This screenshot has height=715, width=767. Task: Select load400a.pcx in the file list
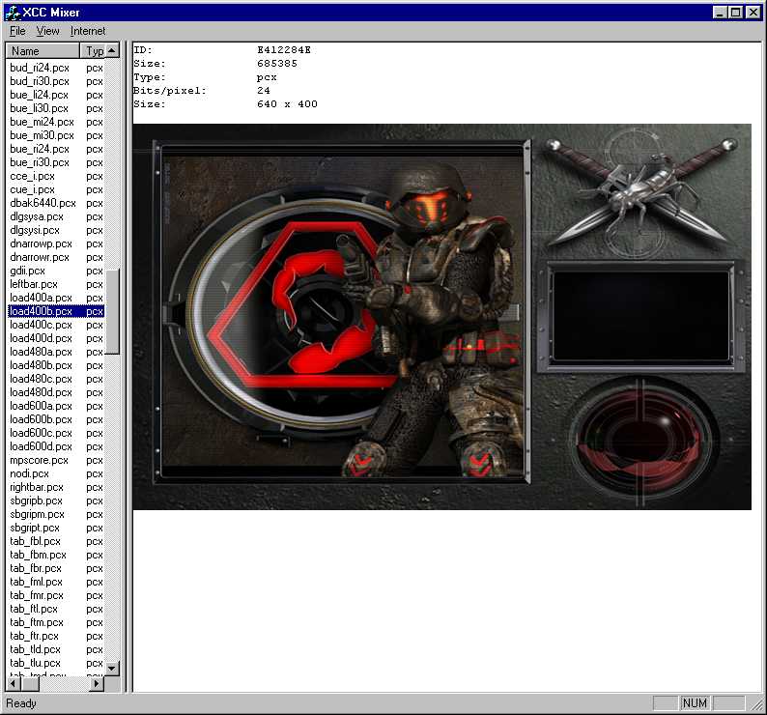point(41,298)
